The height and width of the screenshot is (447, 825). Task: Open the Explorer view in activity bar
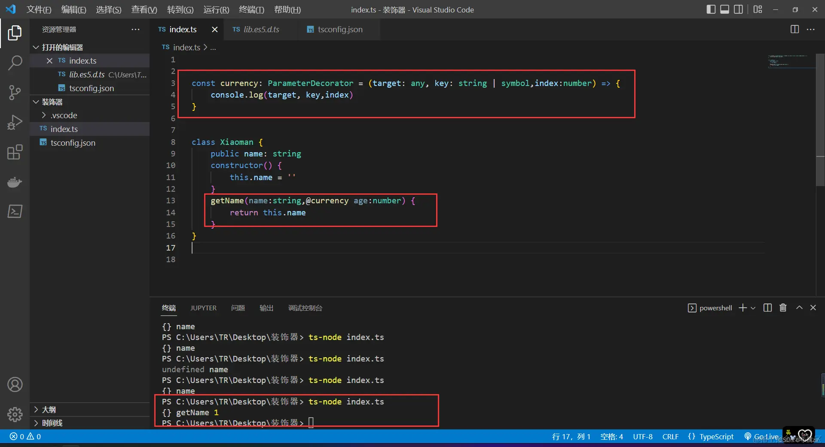coord(15,33)
